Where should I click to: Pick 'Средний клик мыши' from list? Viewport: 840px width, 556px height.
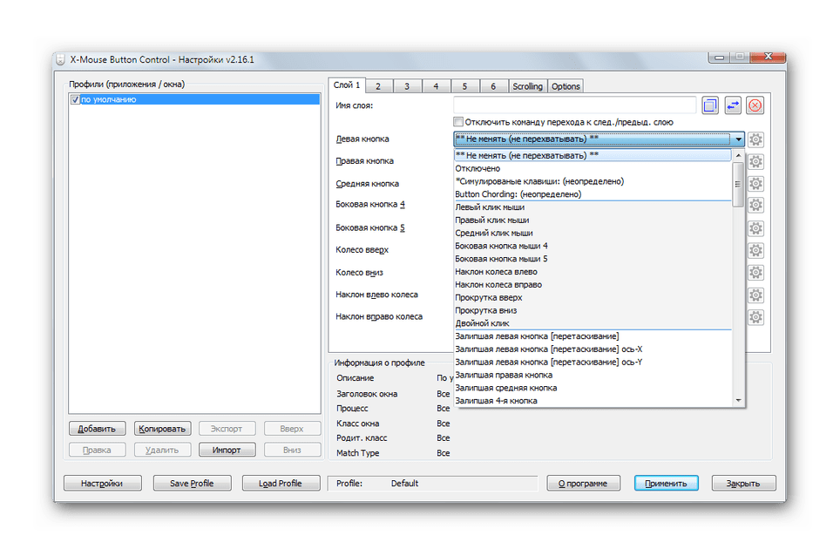tap(493, 233)
